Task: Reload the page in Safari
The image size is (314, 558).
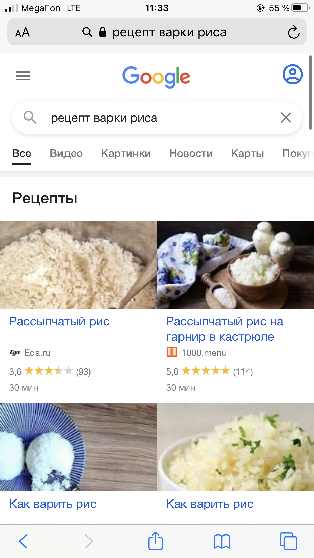Action: [x=294, y=32]
